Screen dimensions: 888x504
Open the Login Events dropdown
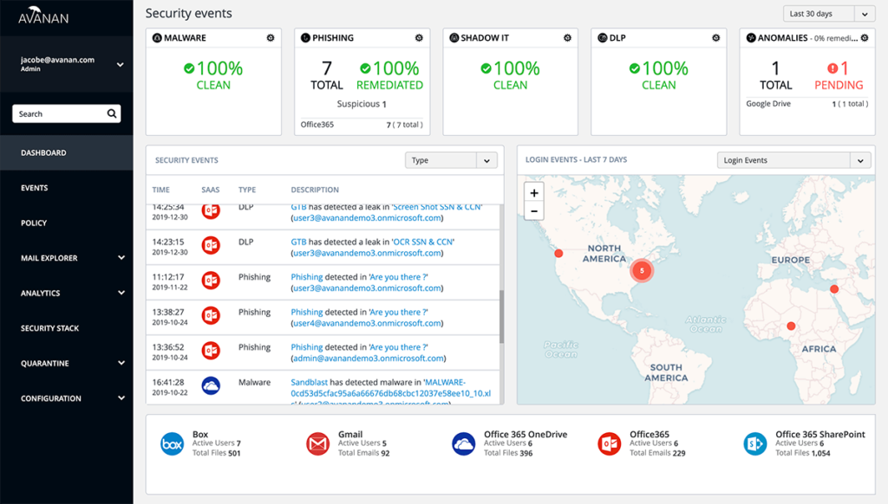(793, 160)
